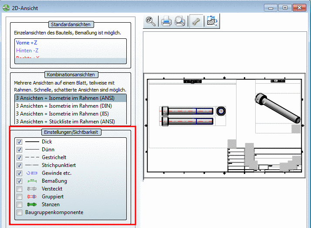Click the green dimension icon beside Bemaßung
Image resolution: width=311 pixels, height=228 pixels.
[32, 181]
